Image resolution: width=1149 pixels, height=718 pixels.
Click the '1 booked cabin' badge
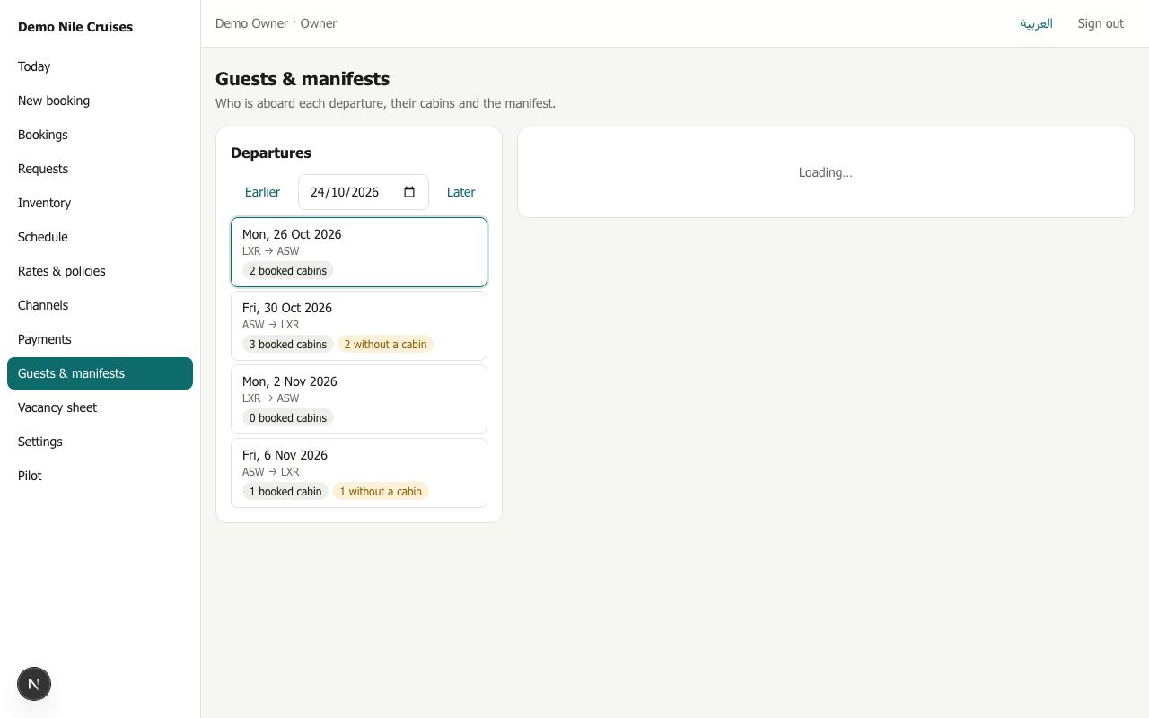tap(285, 492)
